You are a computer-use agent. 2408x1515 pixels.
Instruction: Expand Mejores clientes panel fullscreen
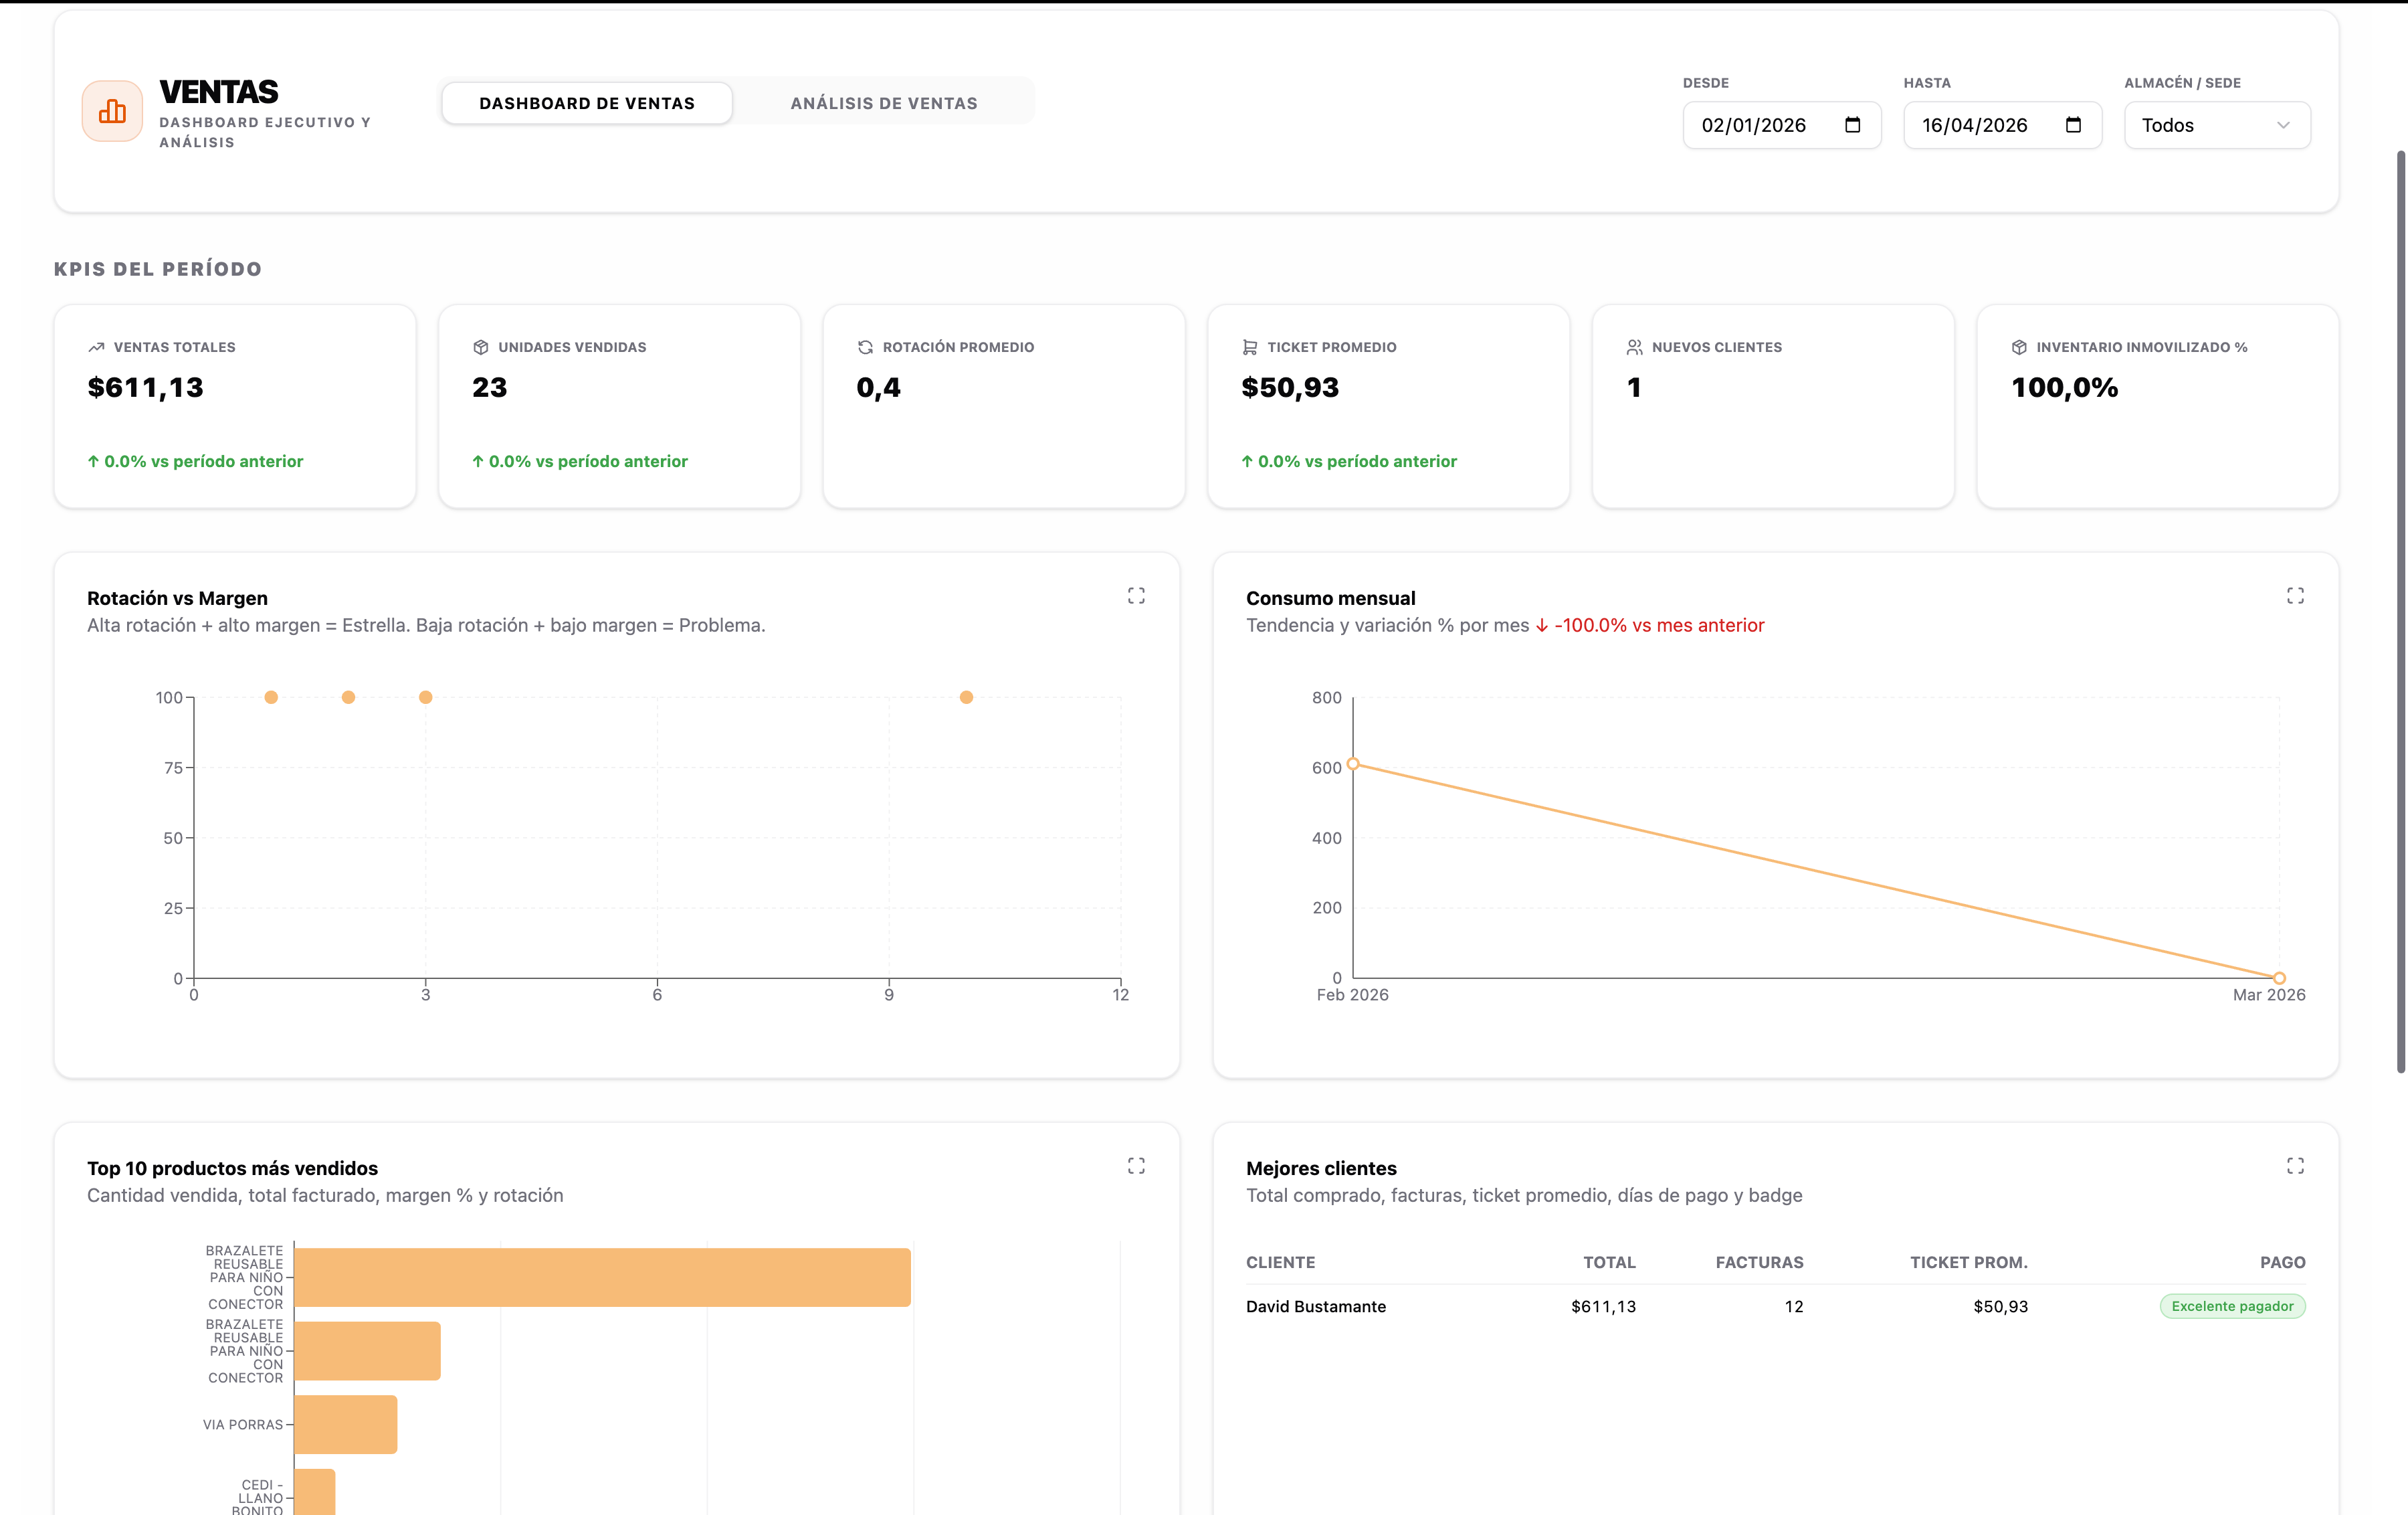pyautogui.click(x=2295, y=1166)
